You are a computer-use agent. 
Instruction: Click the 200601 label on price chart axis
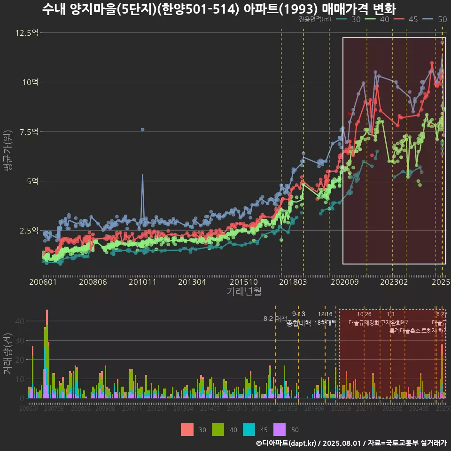[x=43, y=282]
